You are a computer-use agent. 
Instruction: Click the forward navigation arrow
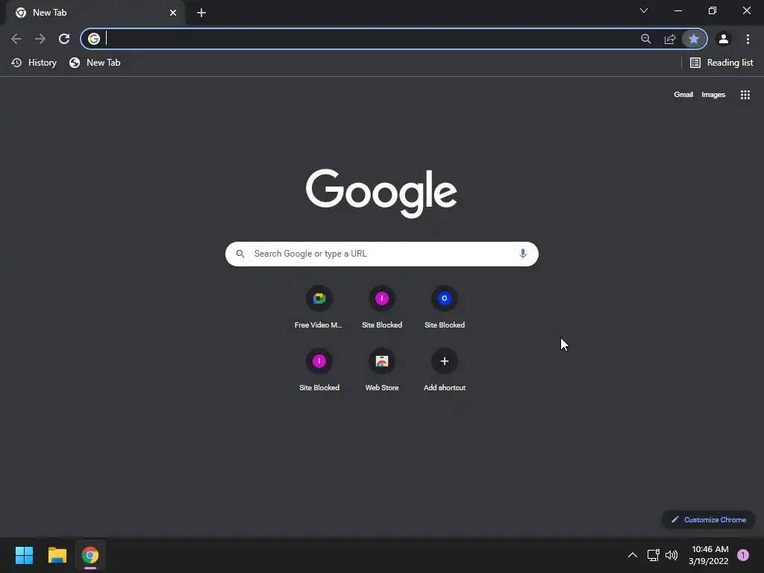coord(40,39)
